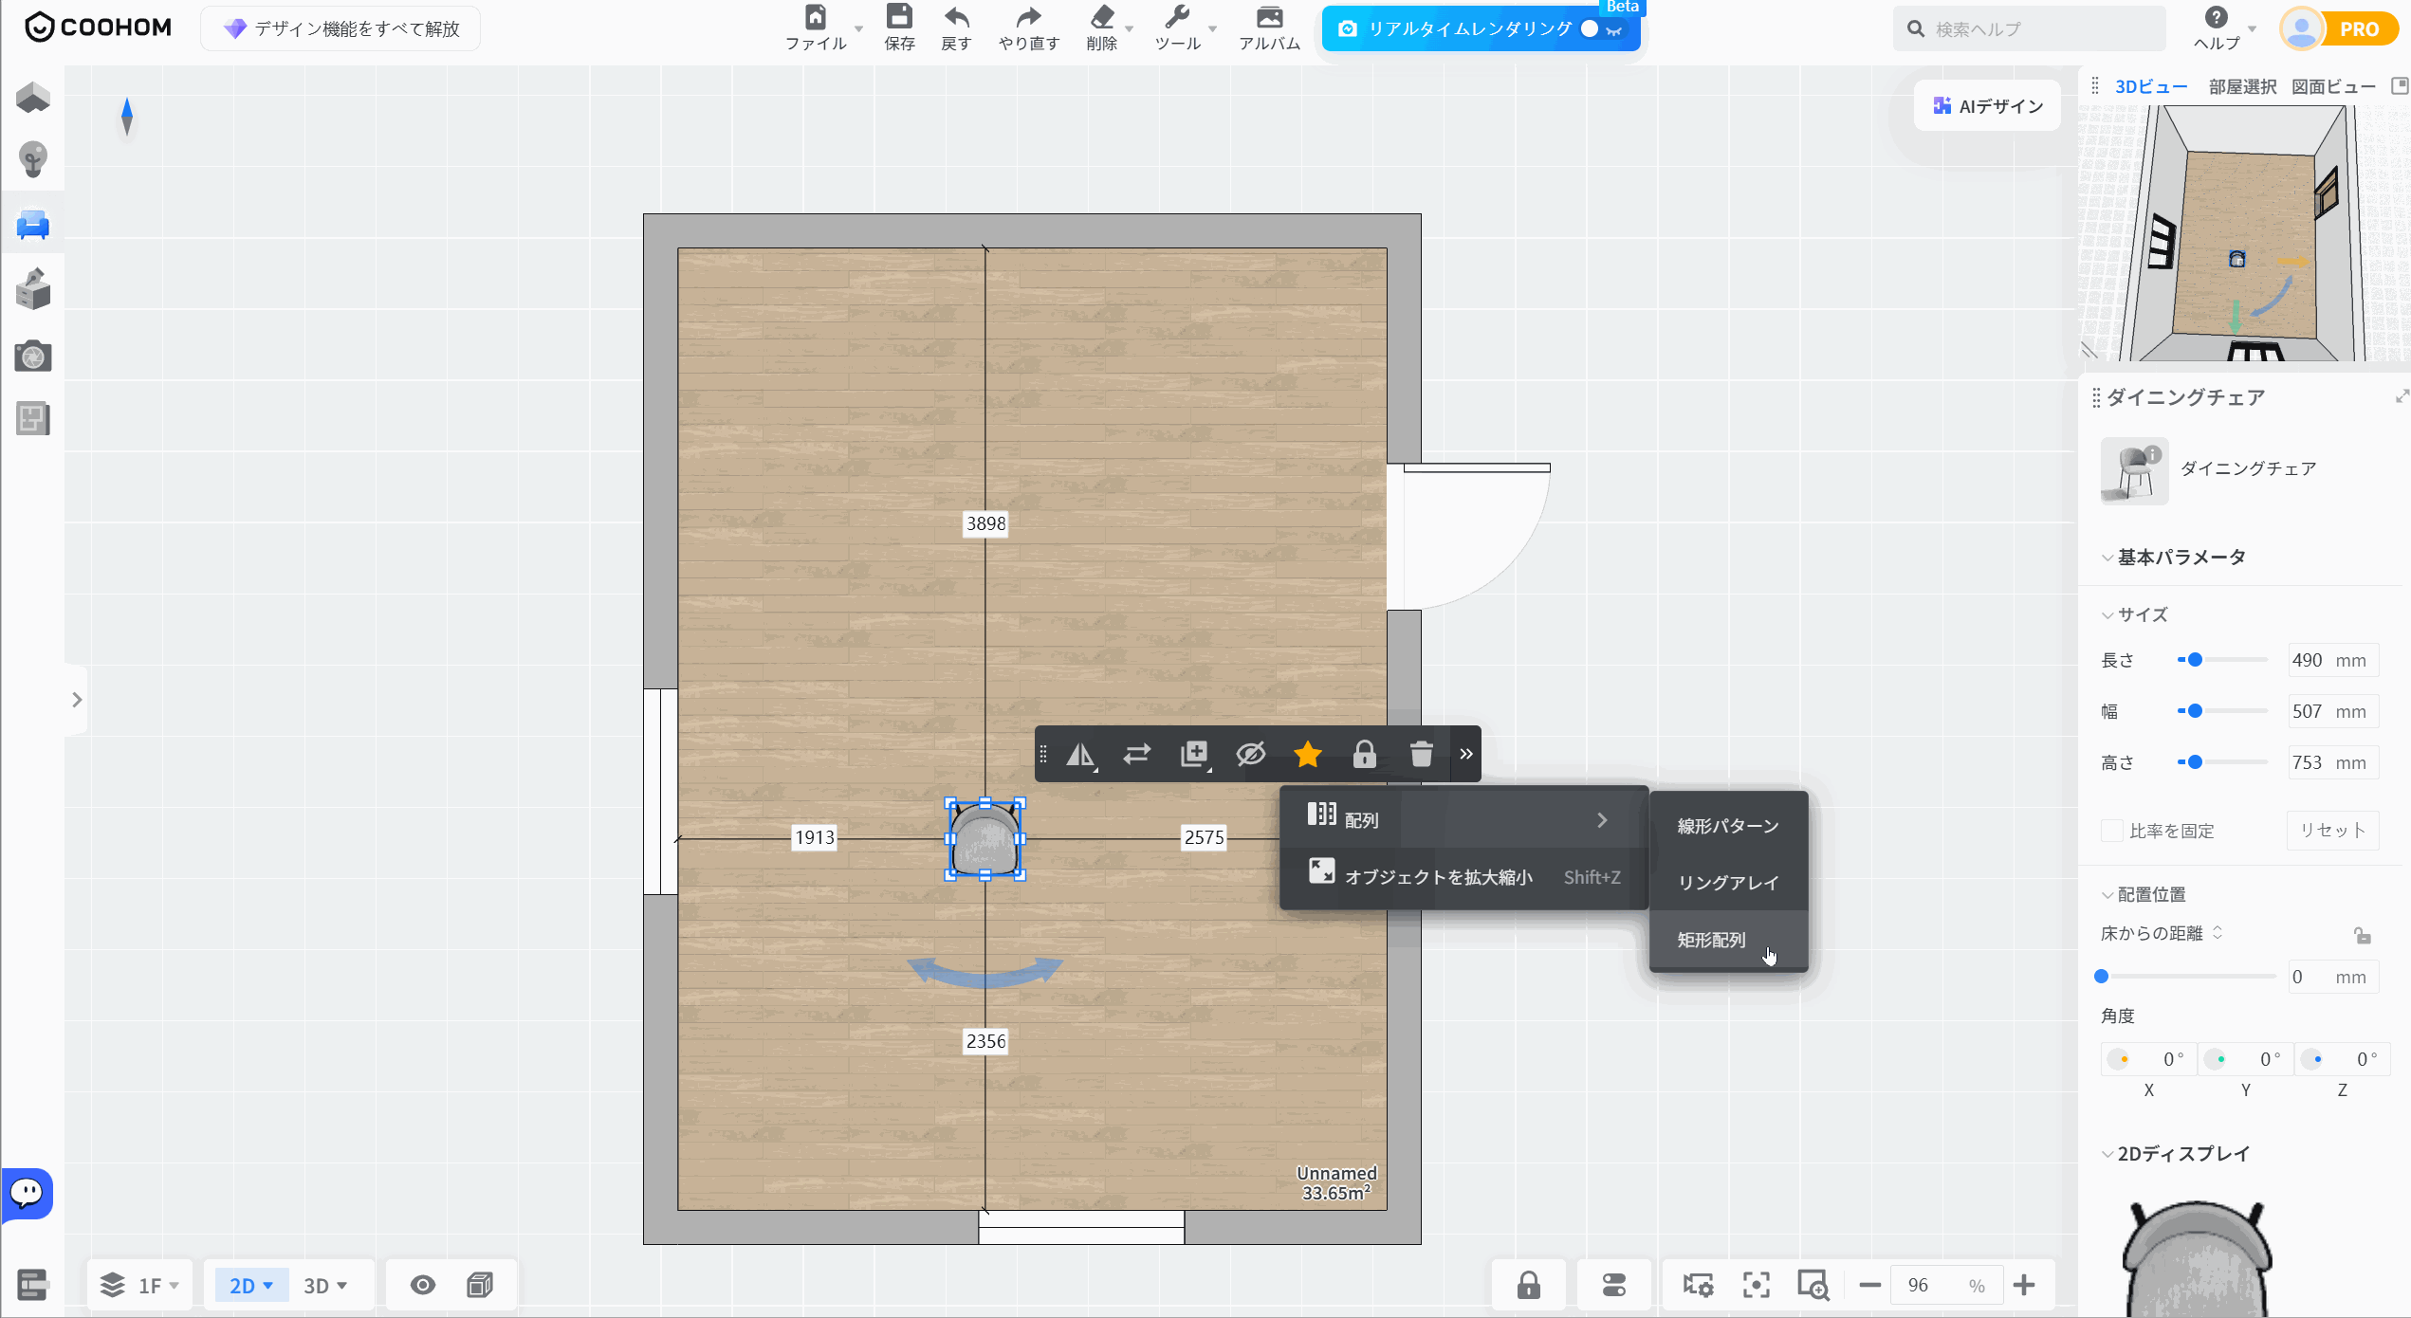Toggle the bottom lock button
Image resolution: width=2411 pixels, height=1318 pixels.
[x=1528, y=1286]
